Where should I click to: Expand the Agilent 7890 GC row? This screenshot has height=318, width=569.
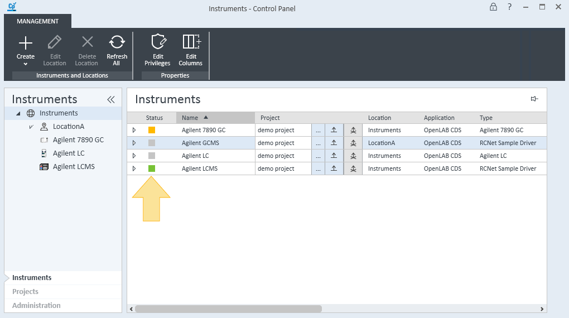coord(134,130)
